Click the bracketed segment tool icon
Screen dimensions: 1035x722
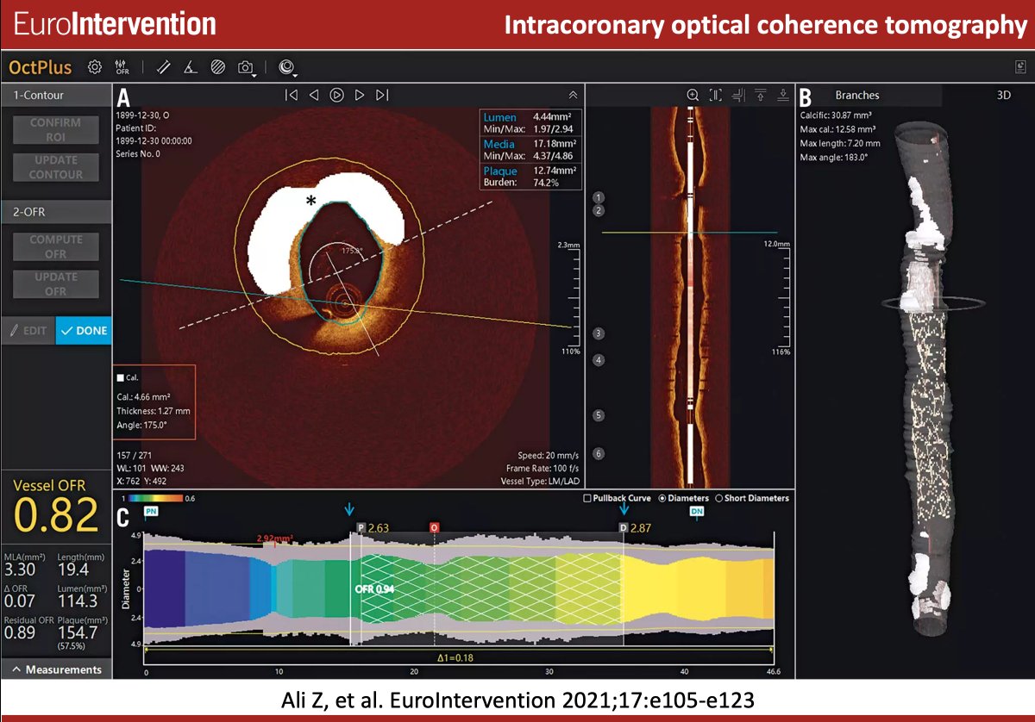pyautogui.click(x=715, y=95)
